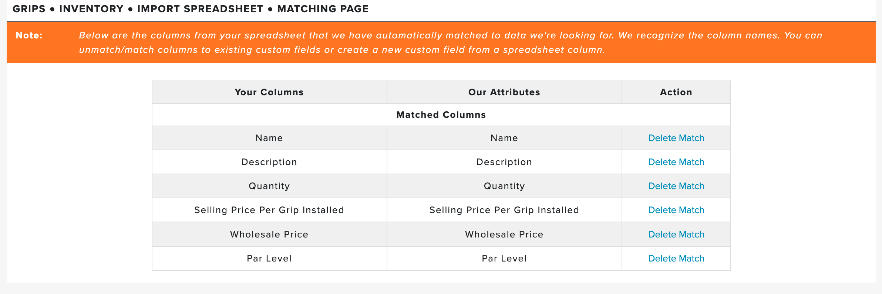The width and height of the screenshot is (882, 294).
Task: Click Par Level cell under Our Attributes
Action: coord(504,259)
